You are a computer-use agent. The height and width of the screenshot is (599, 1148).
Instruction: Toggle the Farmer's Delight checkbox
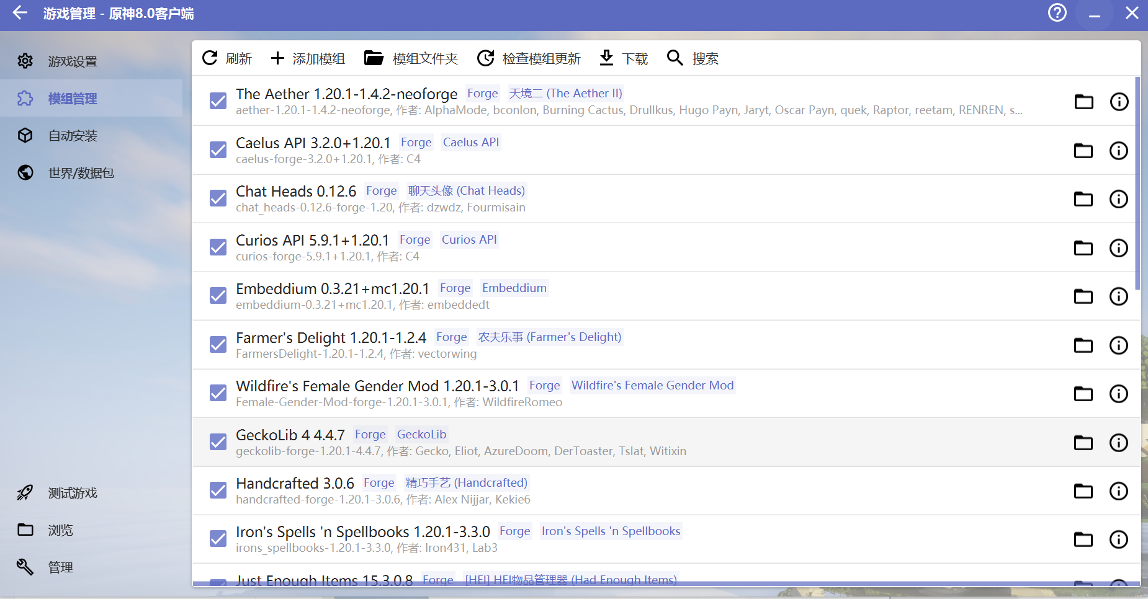[x=218, y=345]
